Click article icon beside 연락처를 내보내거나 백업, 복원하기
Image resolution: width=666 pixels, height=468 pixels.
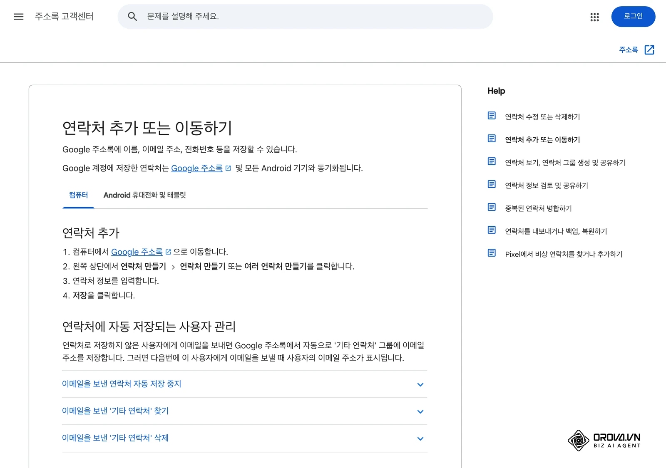coord(492,230)
